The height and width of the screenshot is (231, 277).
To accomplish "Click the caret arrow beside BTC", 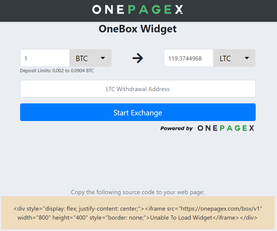I will click(x=103, y=58).
